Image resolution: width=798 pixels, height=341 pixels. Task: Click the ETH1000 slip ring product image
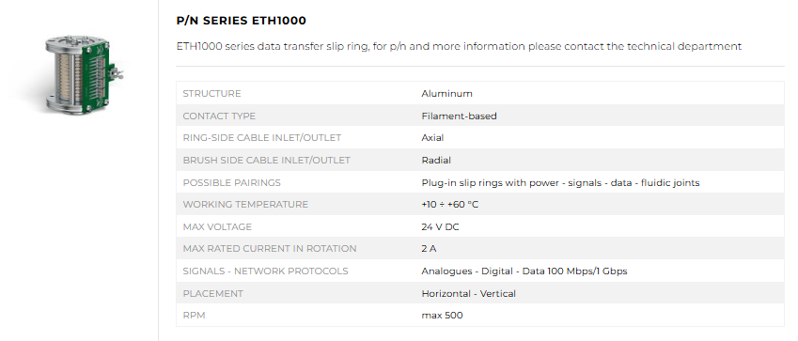(84, 74)
